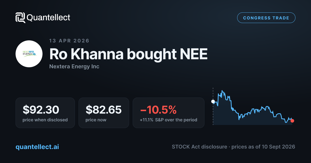The width and height of the screenshot is (311, 163).
Task: Click the Nextera Energy Inc subtitle
Action: coord(74,66)
